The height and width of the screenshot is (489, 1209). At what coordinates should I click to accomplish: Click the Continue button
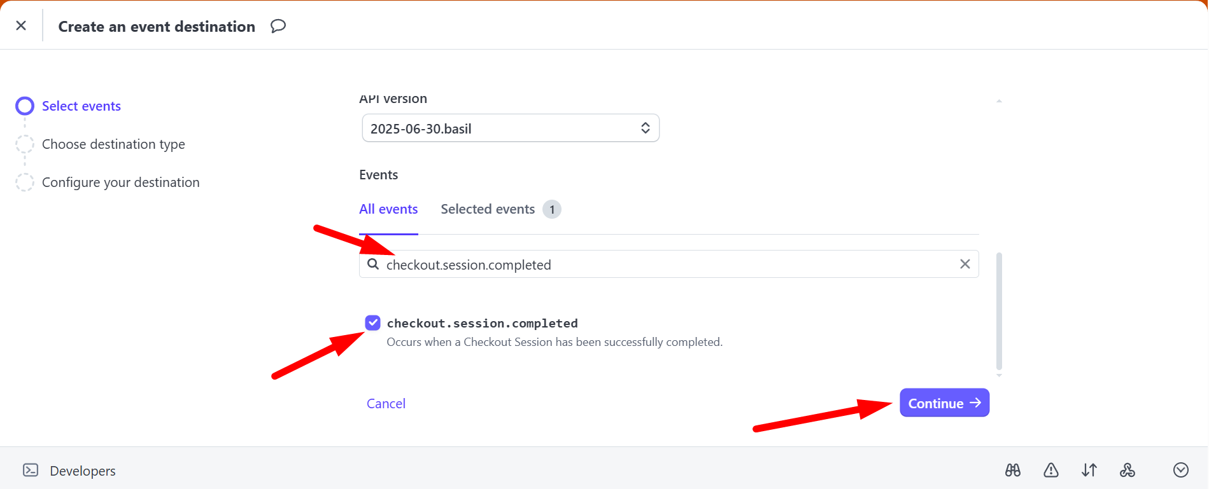944,403
